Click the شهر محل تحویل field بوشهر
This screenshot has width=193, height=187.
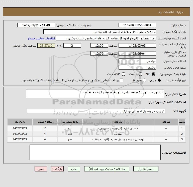(x=137, y=67)
